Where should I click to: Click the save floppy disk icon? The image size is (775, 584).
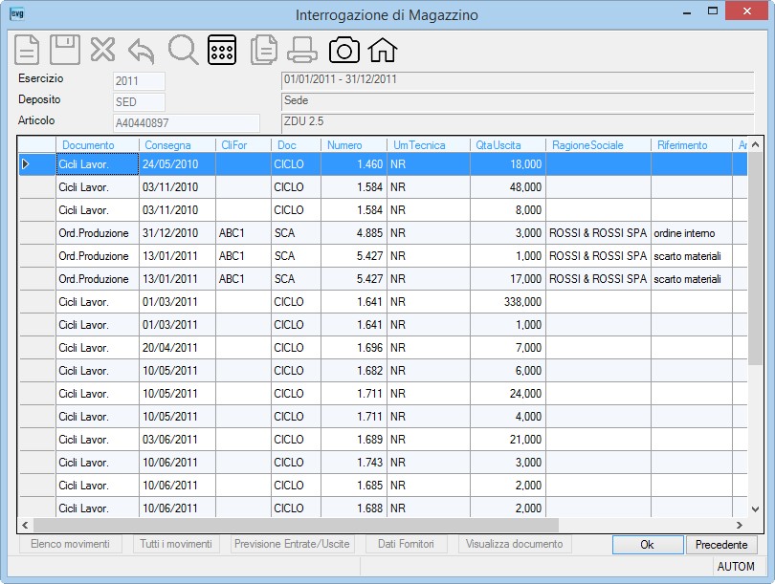coord(65,50)
